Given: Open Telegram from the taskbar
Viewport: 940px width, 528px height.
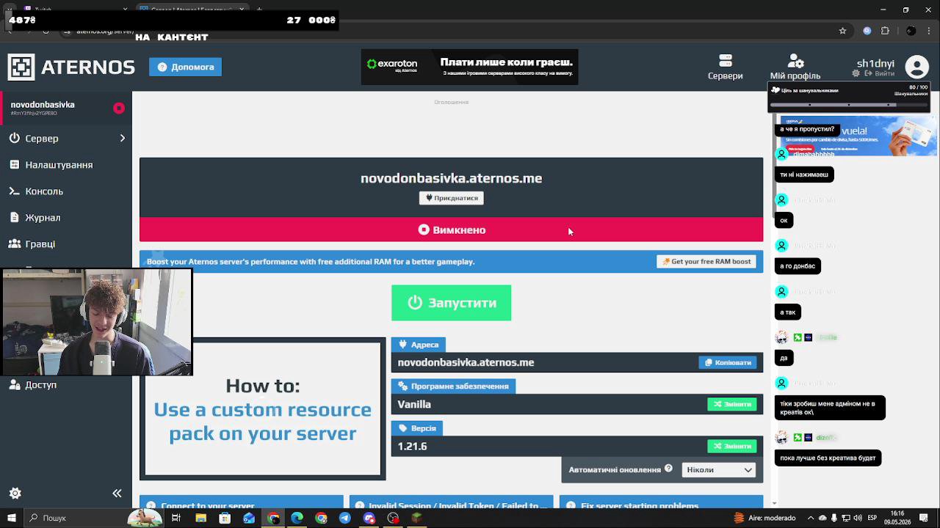Looking at the screenshot, I should click(x=344, y=518).
